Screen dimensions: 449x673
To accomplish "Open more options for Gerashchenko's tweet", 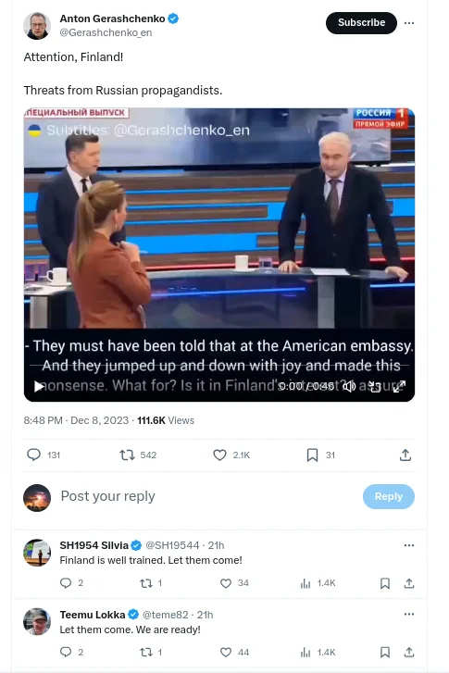I will click(409, 23).
